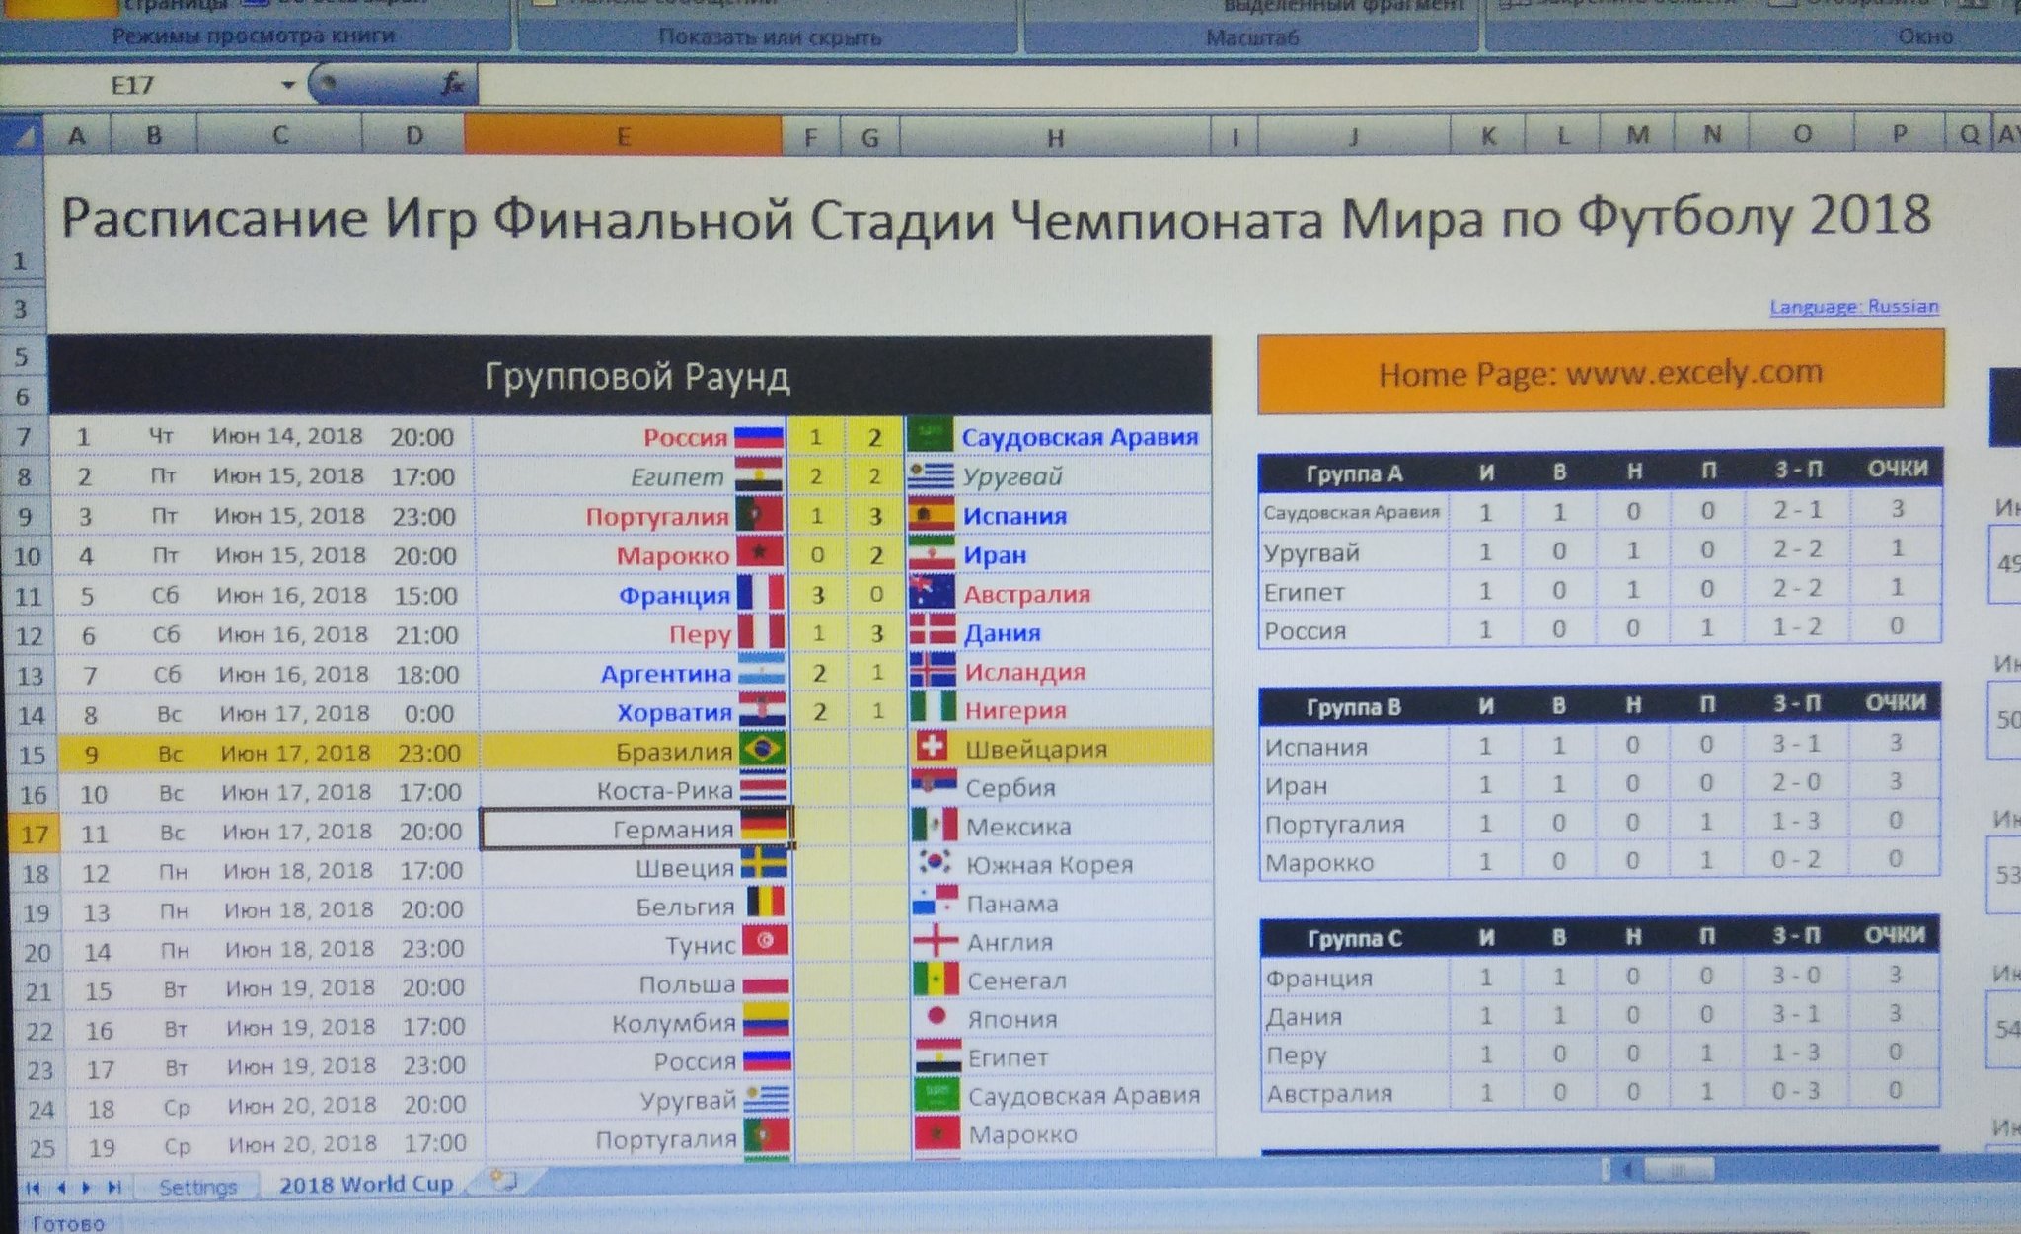Click the Показать или скрыть ribbon group
Image resolution: width=2021 pixels, height=1234 pixels.
click(769, 37)
